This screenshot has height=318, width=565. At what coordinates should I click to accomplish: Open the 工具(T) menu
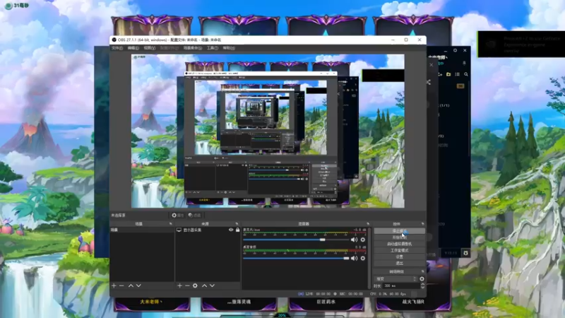point(213,48)
